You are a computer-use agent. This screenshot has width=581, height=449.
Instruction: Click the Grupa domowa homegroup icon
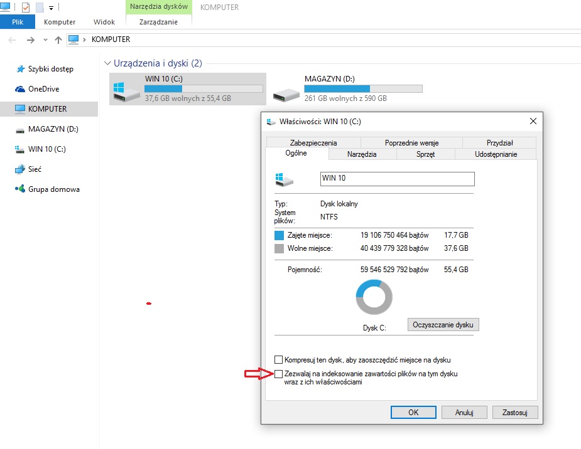20,189
